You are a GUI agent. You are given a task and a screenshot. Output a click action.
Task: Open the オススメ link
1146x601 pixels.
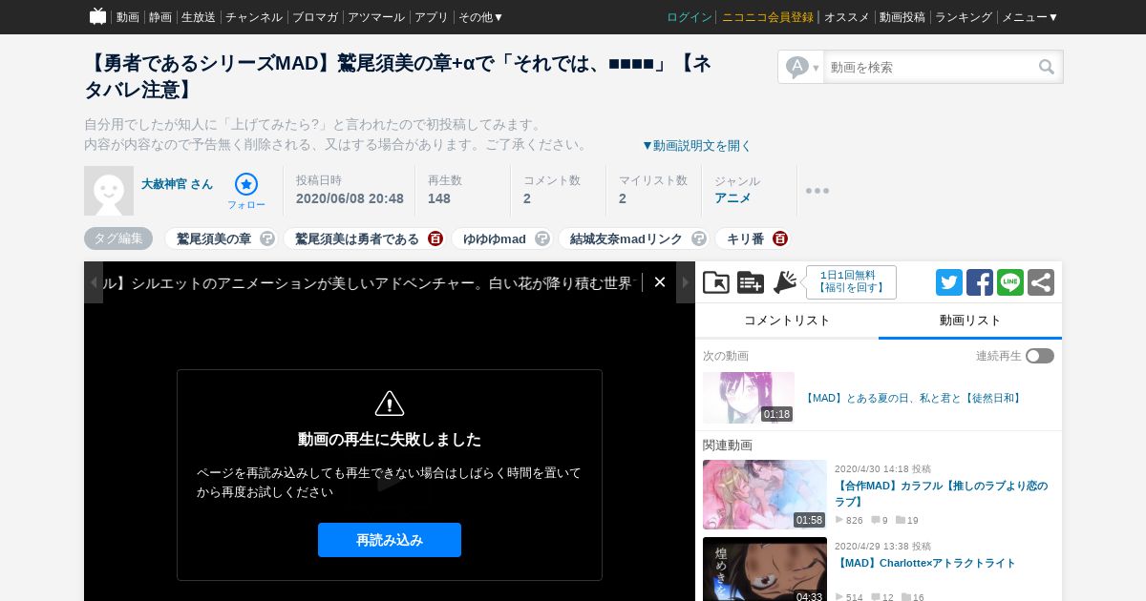click(847, 17)
